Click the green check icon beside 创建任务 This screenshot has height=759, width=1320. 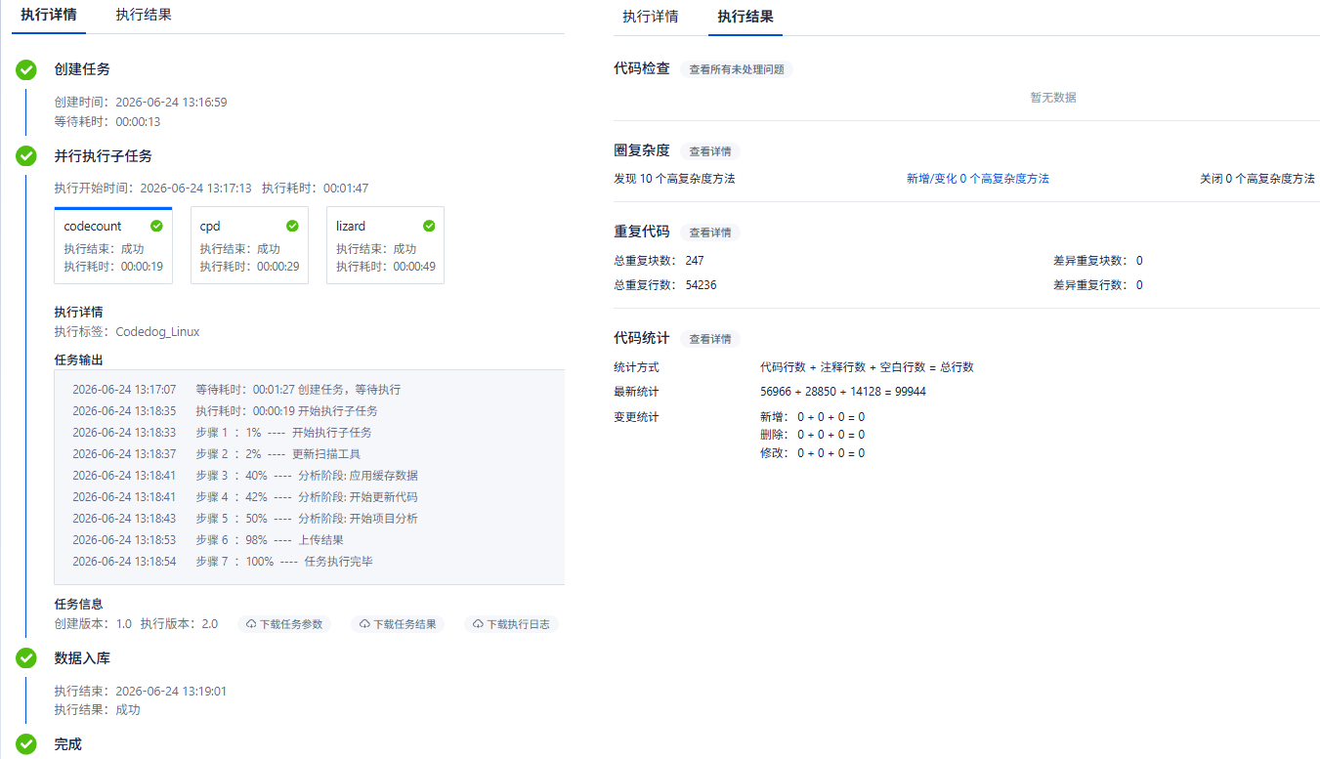[x=26, y=69]
